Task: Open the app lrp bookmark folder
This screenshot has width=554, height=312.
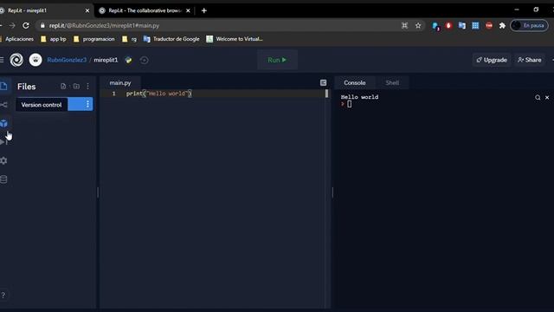Action: (x=54, y=39)
